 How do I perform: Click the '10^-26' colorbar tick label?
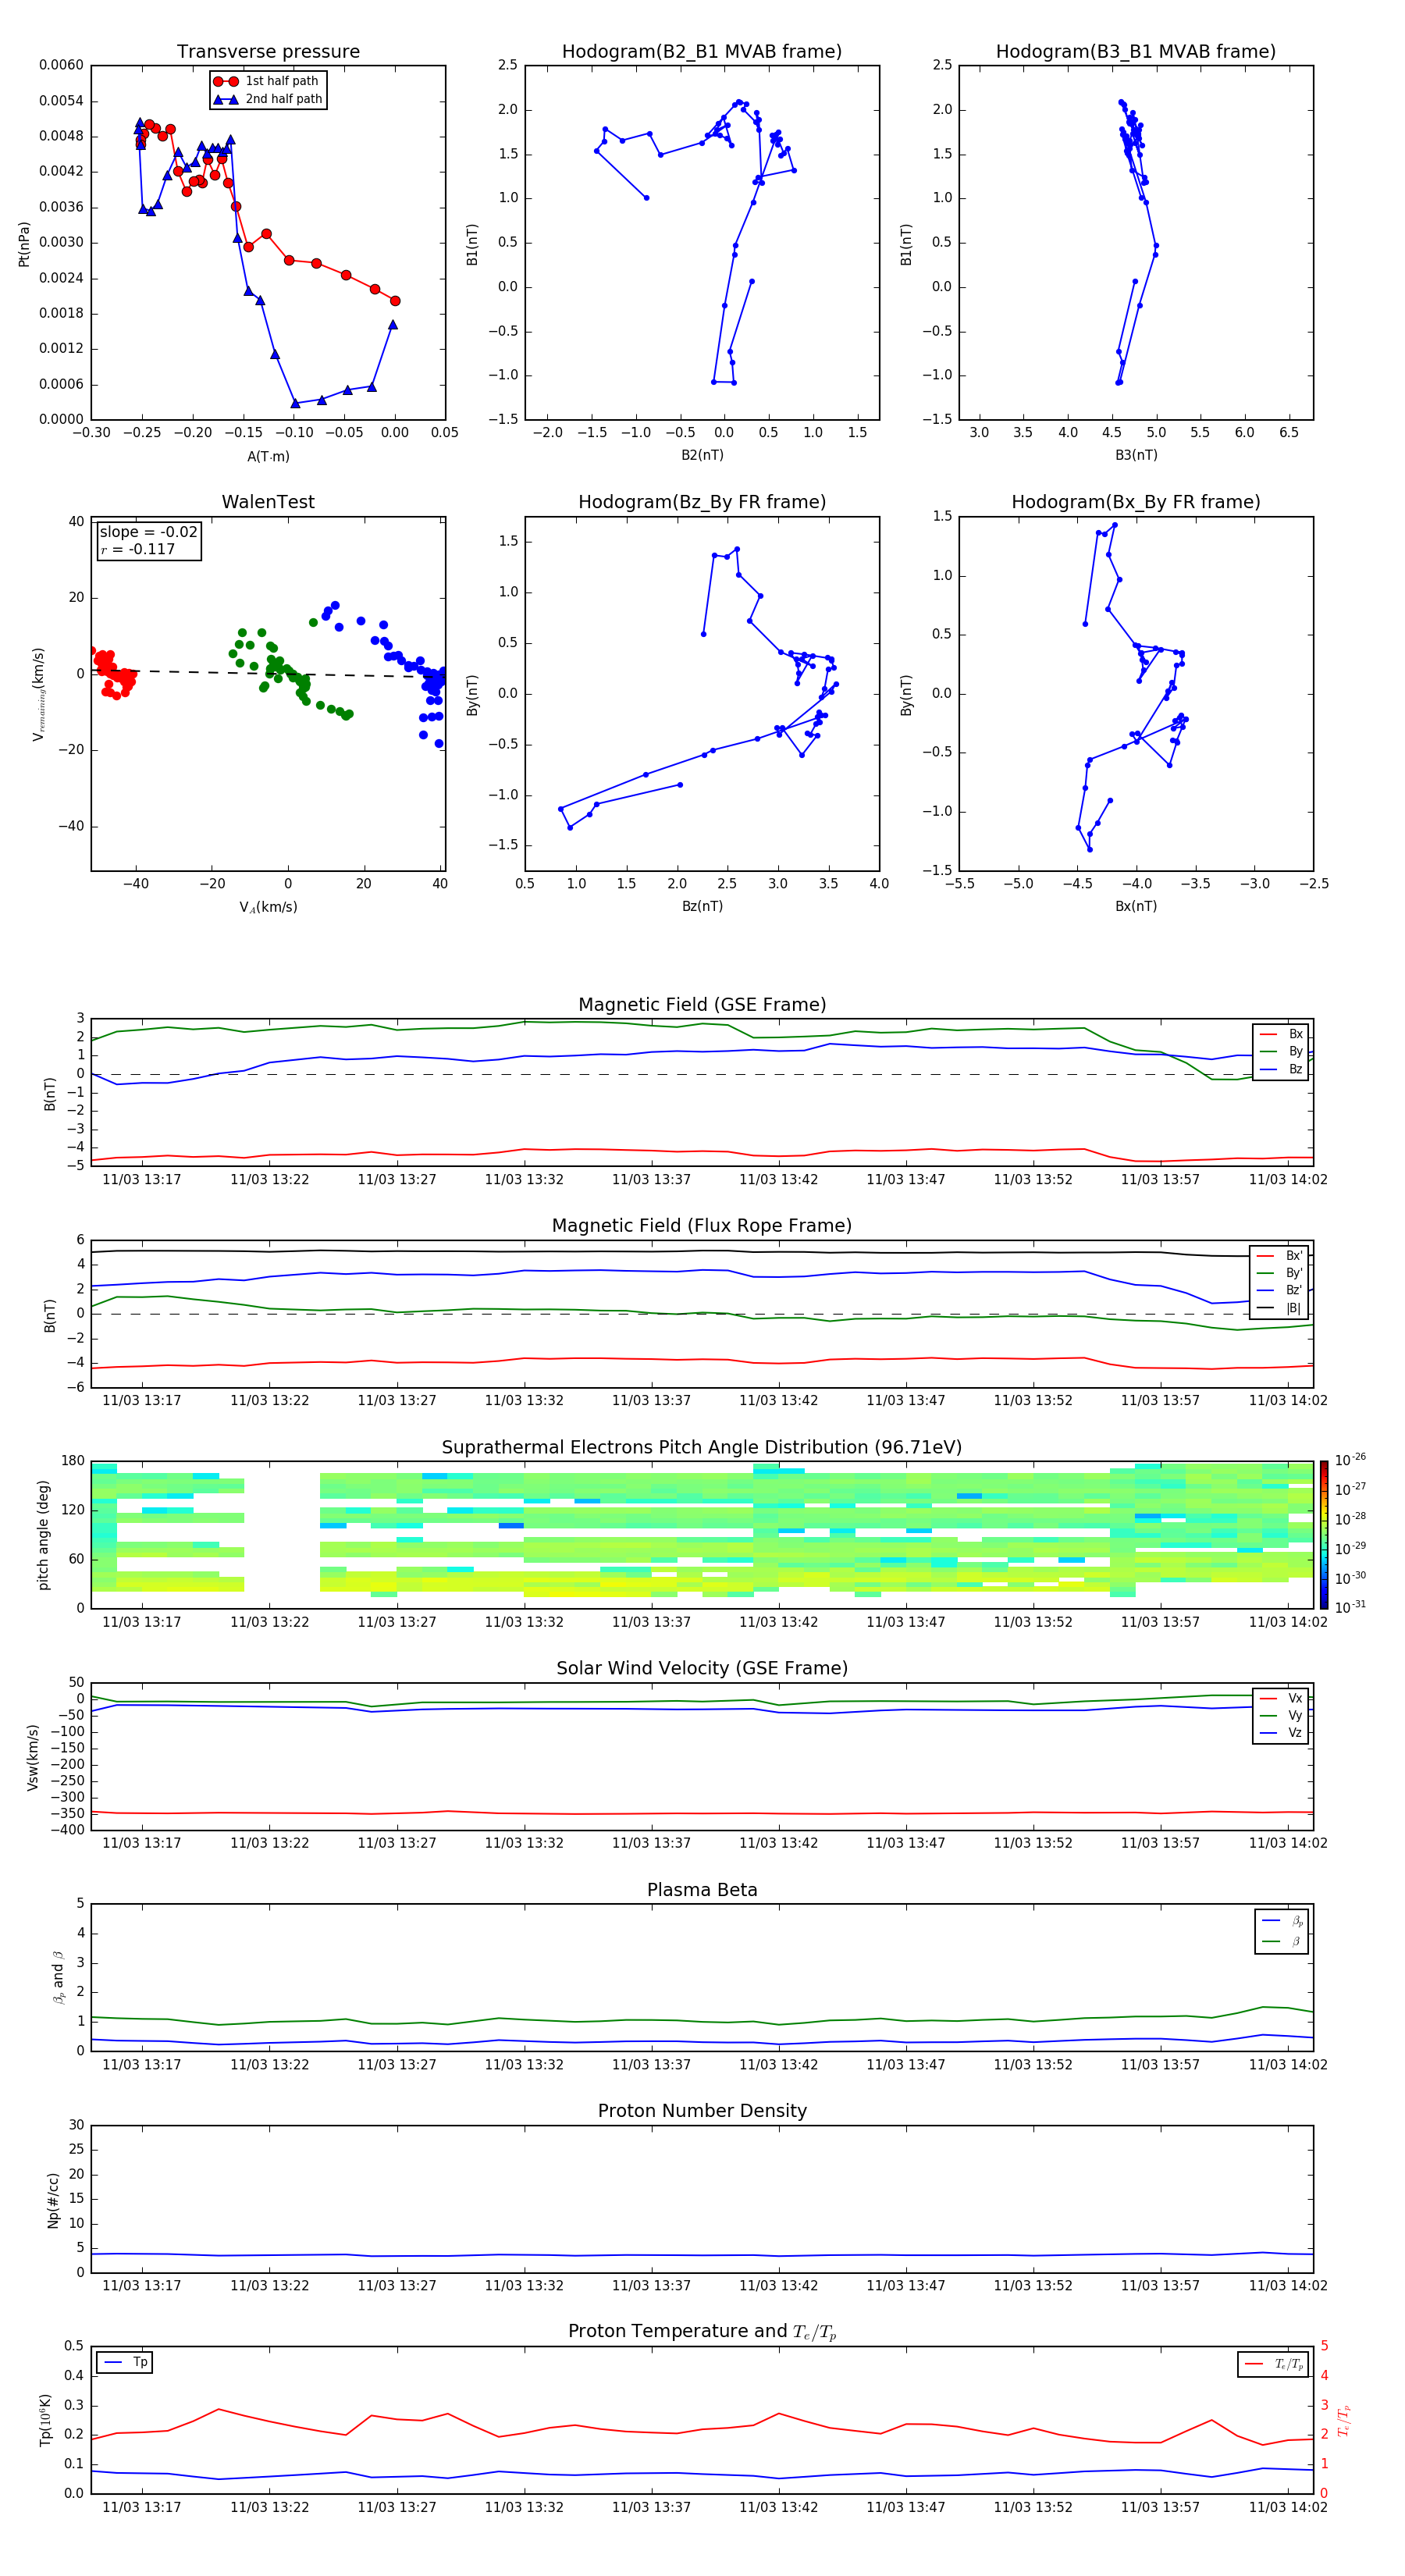pyautogui.click(x=1350, y=1460)
